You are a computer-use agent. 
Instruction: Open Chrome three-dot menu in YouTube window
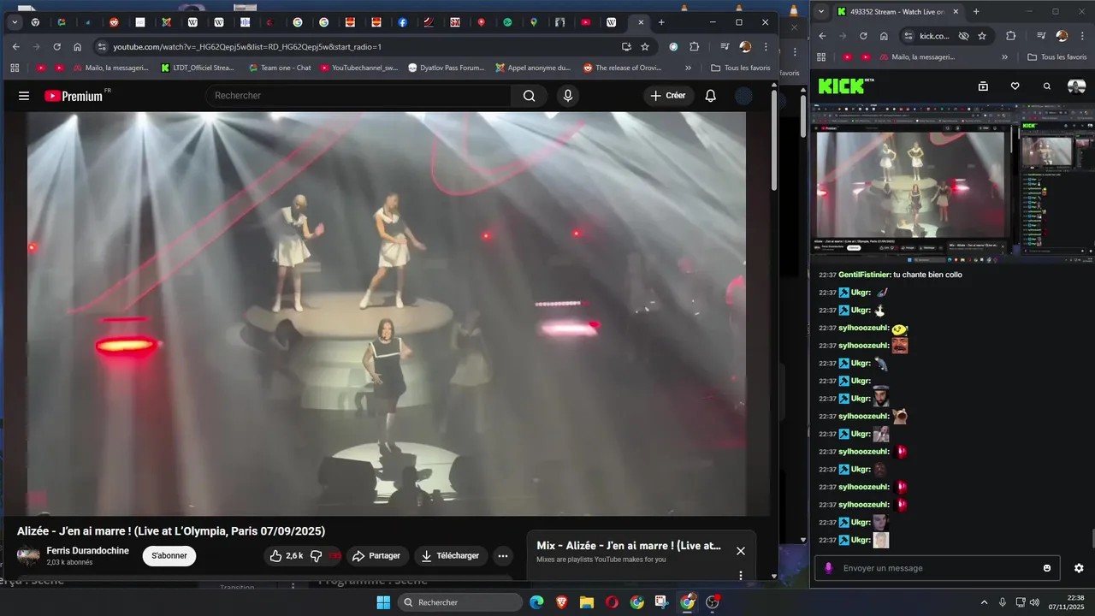point(766,47)
